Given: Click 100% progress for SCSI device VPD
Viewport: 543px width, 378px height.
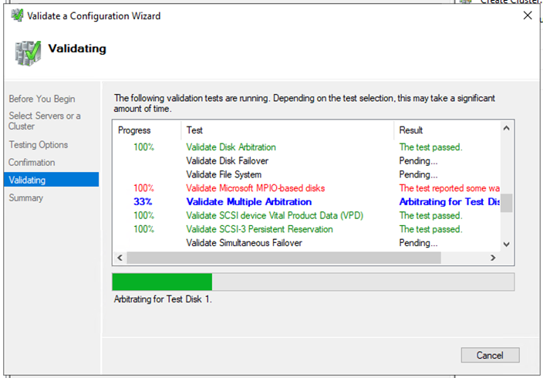Looking at the screenshot, I should [144, 215].
